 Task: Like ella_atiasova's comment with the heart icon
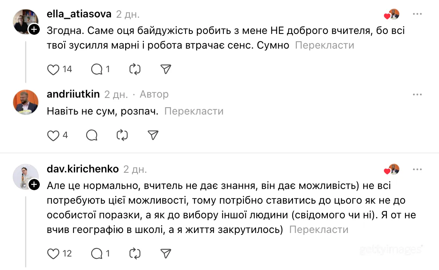coord(53,69)
